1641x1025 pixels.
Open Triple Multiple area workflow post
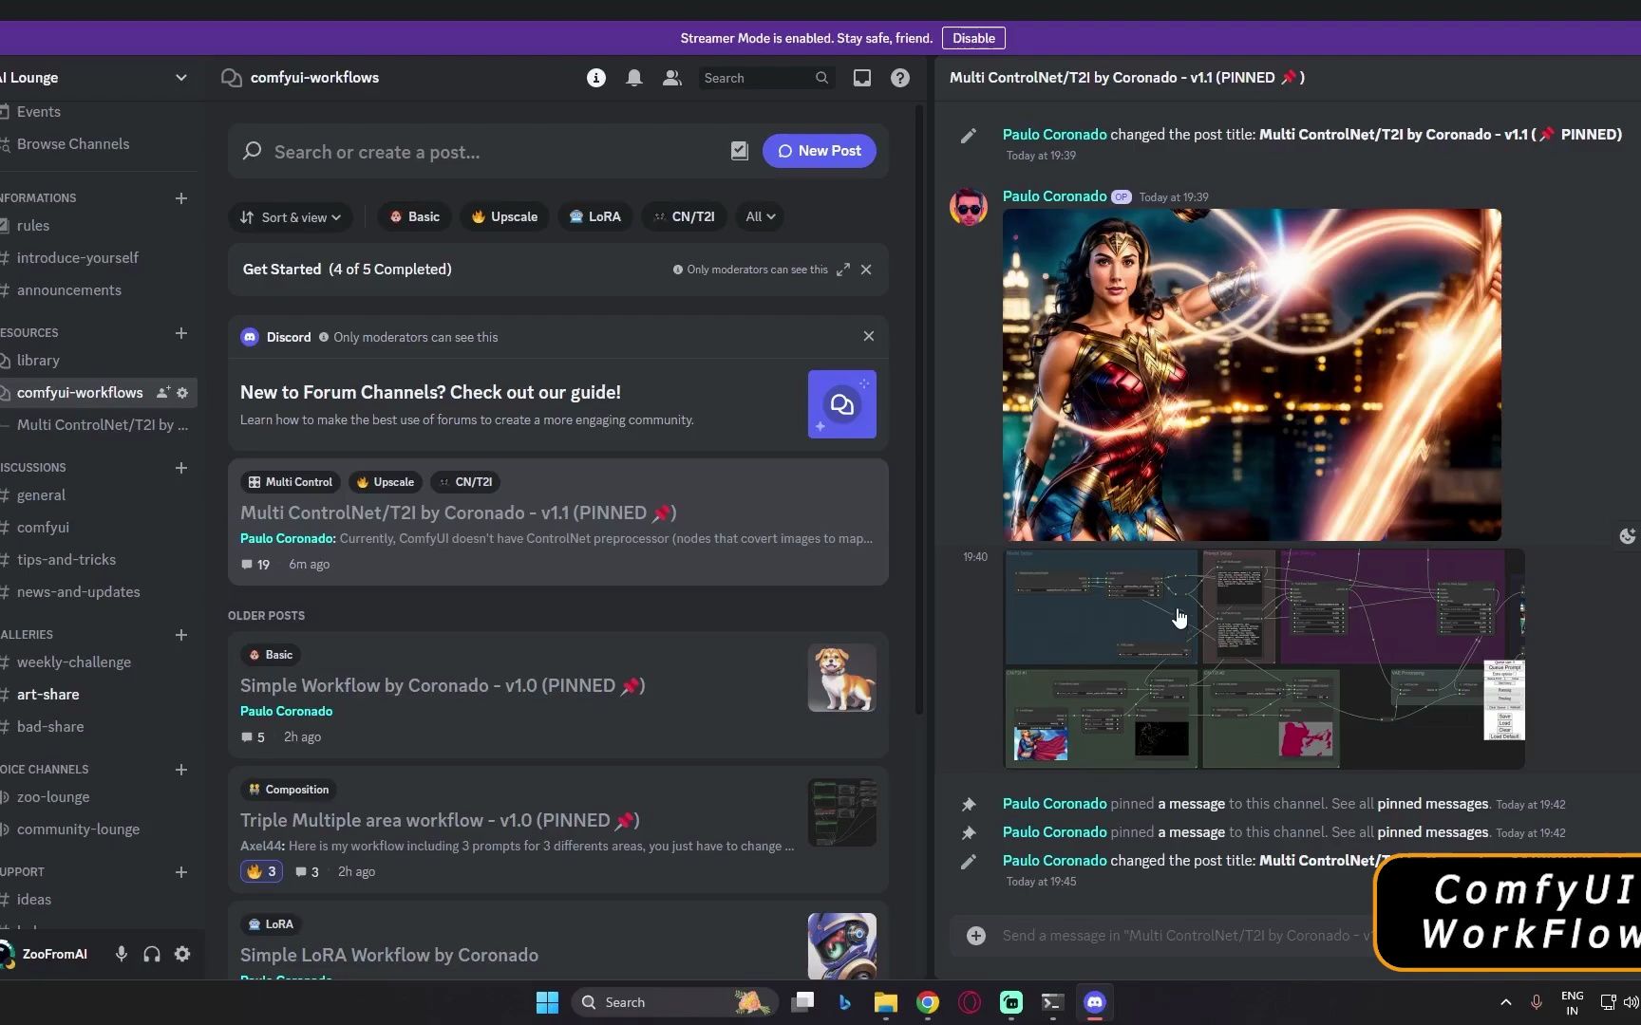click(558, 829)
